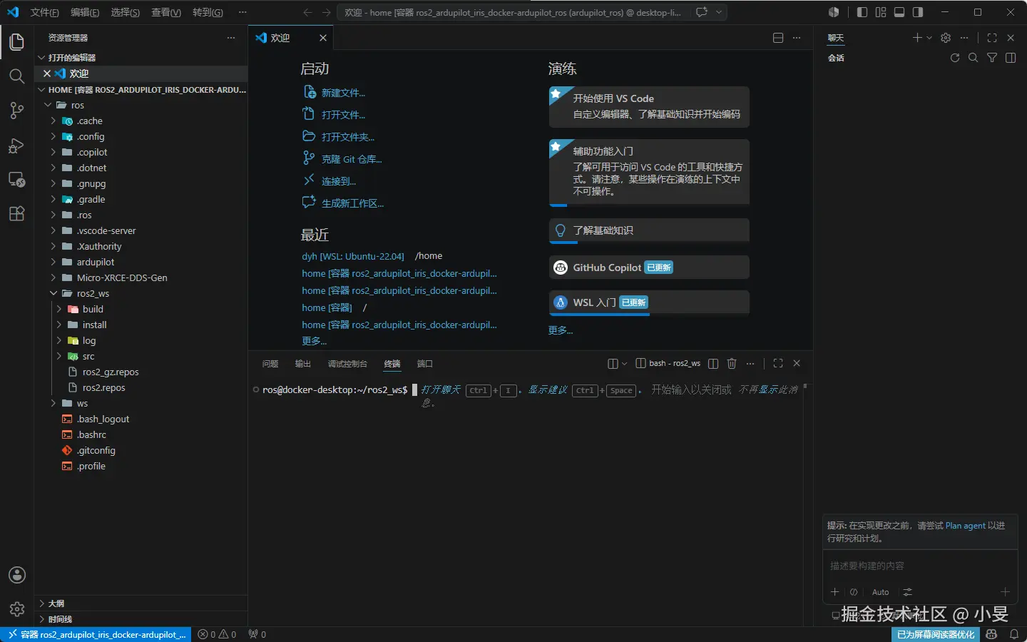Focus the chat input field
This screenshot has height=642, width=1027.
point(920,566)
